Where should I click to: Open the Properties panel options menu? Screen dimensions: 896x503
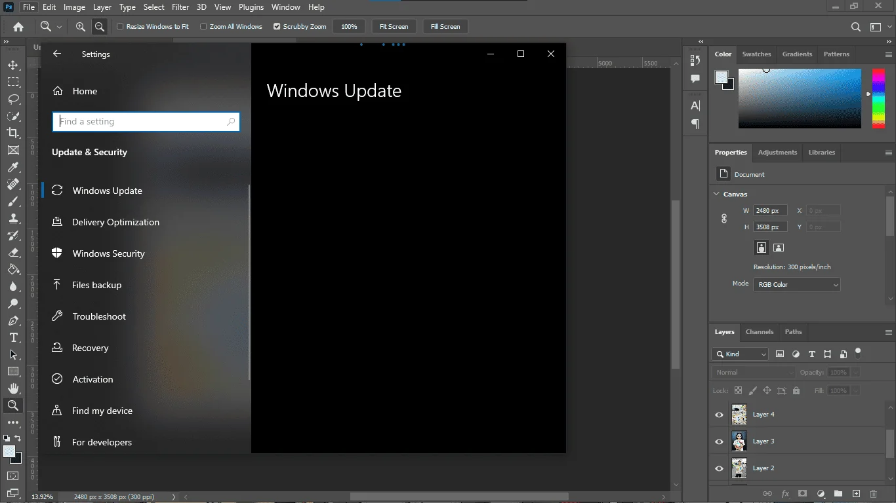(889, 153)
